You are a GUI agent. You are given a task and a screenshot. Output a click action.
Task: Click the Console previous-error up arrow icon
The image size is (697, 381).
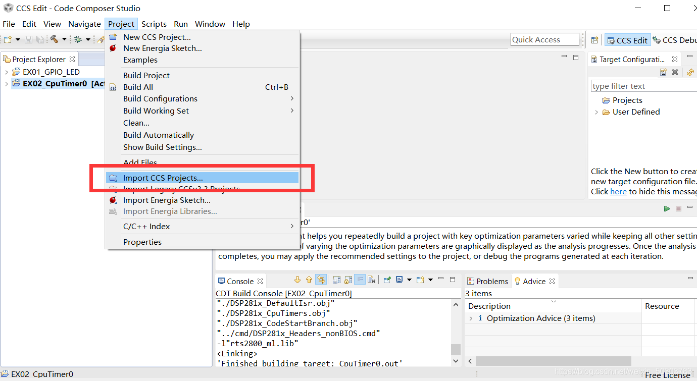coord(309,280)
